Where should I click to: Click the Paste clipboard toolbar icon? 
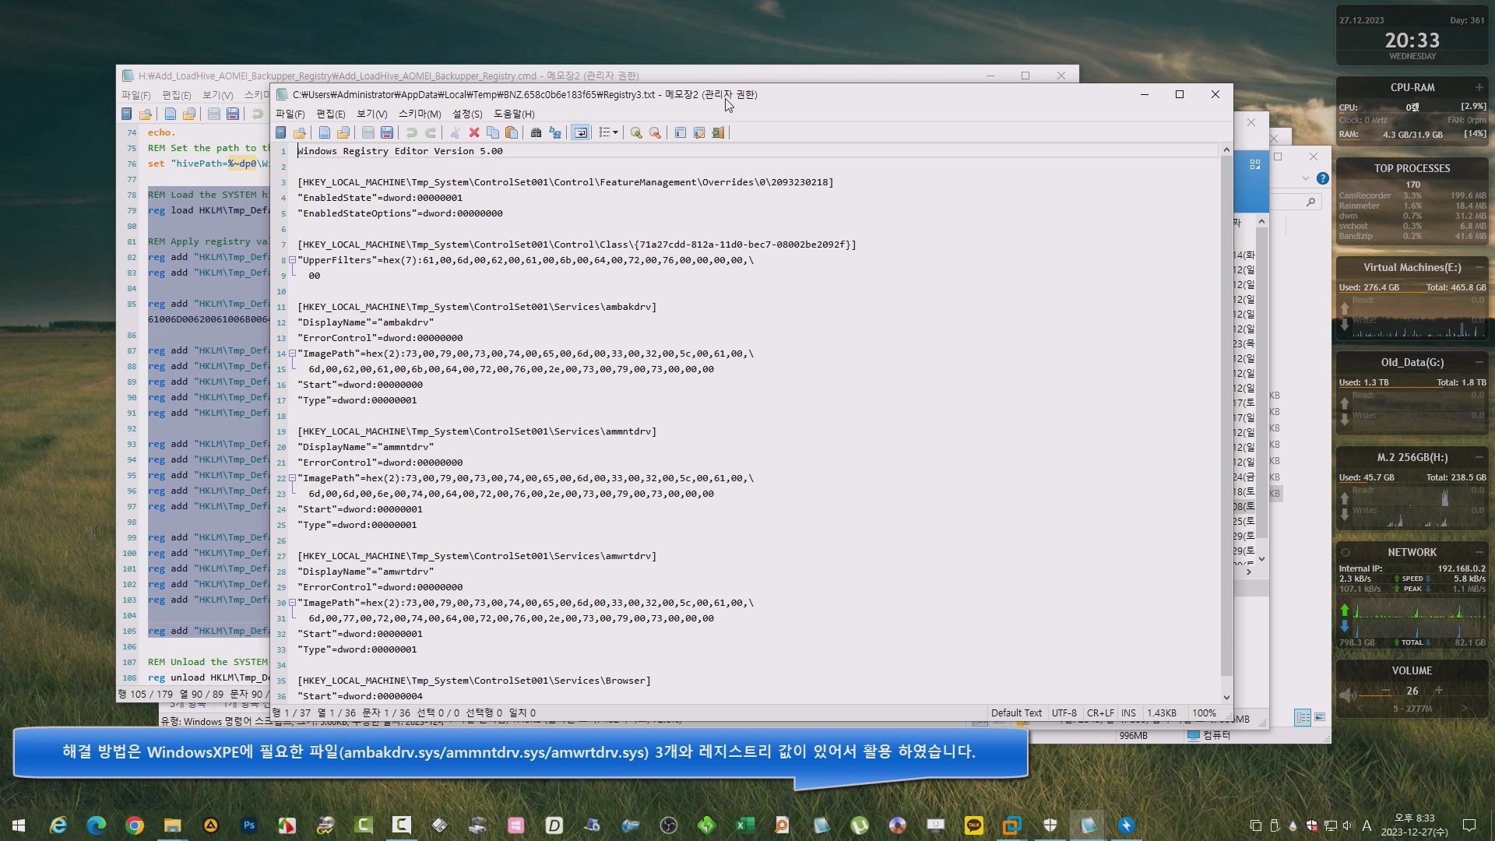pos(512,133)
